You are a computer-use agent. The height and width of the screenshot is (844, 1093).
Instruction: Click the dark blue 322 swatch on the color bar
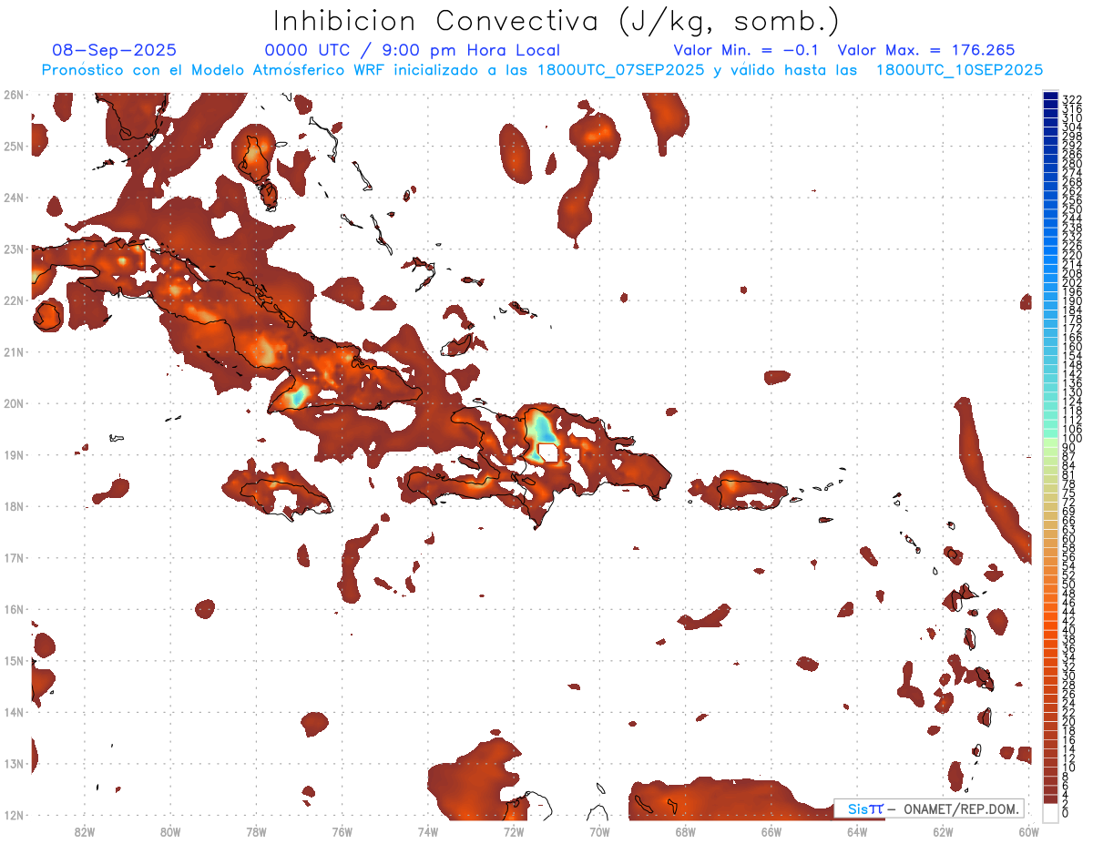tap(1051, 98)
